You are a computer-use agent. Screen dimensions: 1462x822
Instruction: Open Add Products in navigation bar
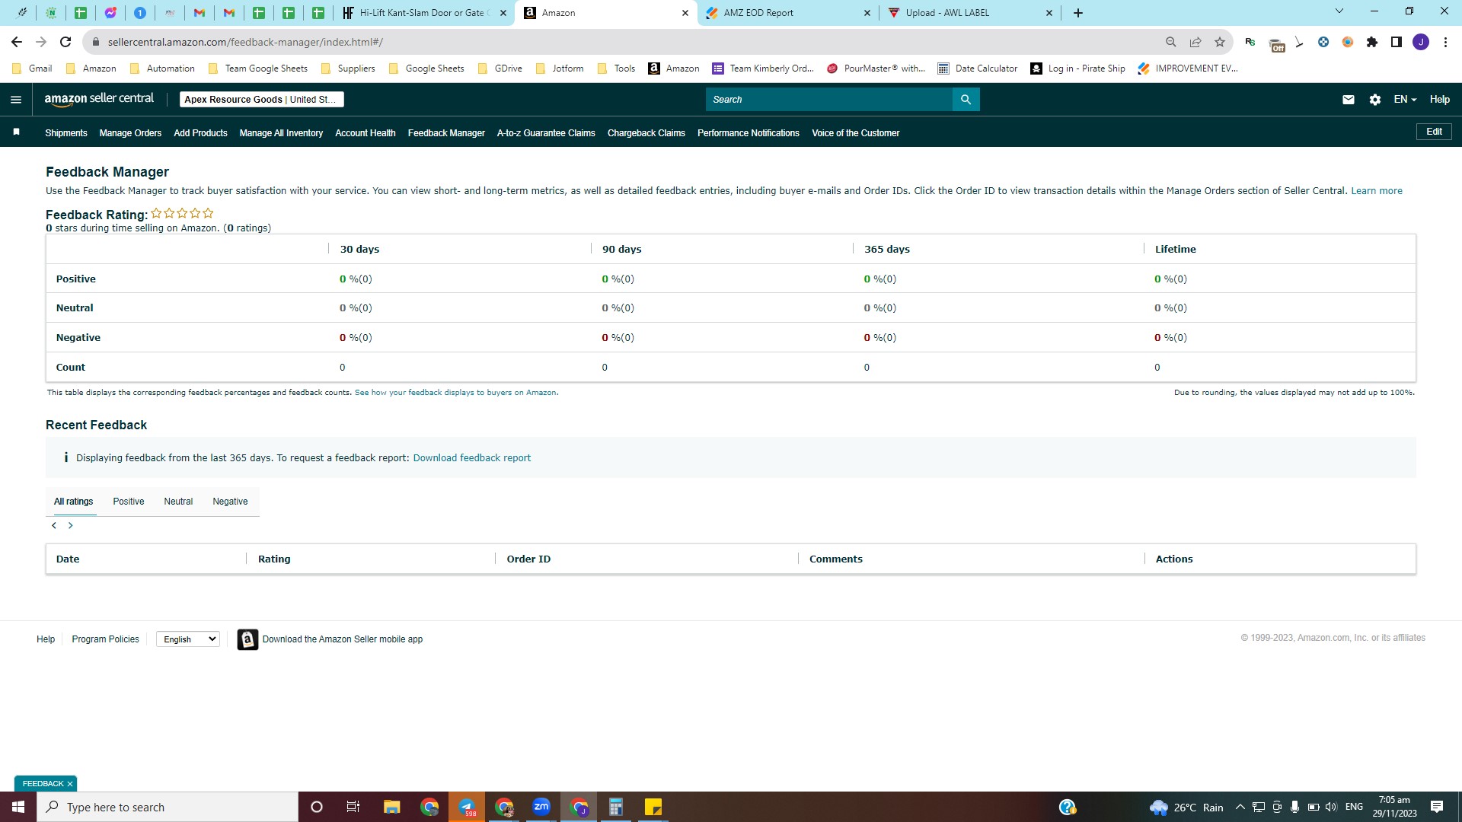pyautogui.click(x=200, y=133)
